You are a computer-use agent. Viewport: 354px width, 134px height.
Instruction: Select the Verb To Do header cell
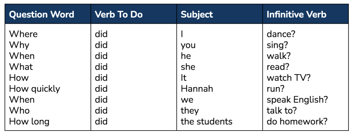point(119,14)
